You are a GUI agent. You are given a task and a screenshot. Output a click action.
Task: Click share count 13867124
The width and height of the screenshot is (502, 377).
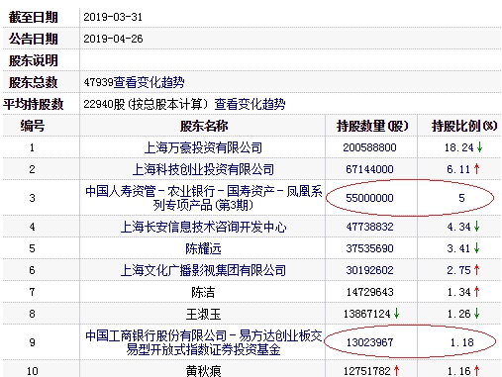pos(366,314)
